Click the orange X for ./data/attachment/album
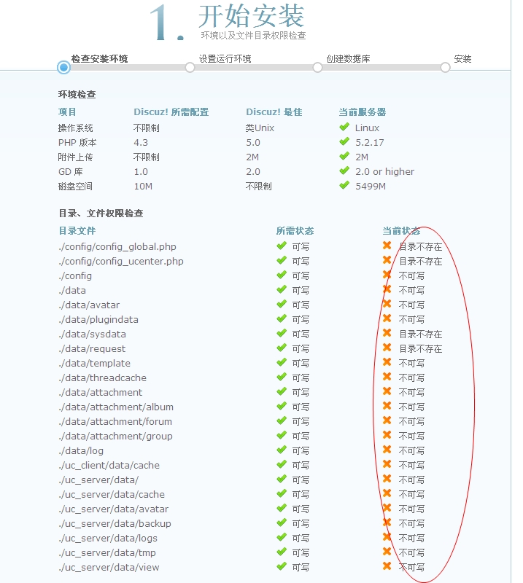This screenshot has width=523, height=583. pyautogui.click(x=387, y=406)
